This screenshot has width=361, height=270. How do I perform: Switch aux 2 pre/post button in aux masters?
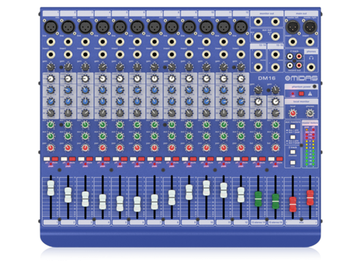pos(292,137)
